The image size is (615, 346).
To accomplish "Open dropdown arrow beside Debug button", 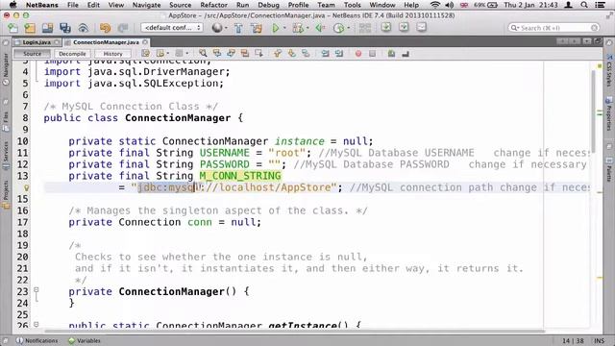I will (x=307, y=28).
